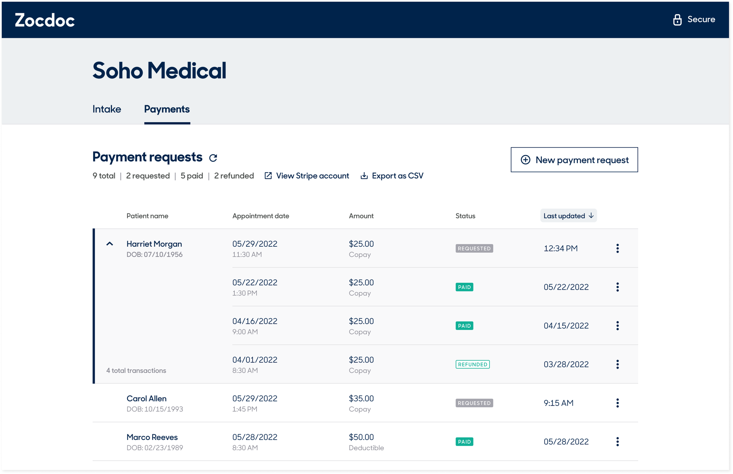Click the refresh icon beside Payment requests
The image size is (733, 474).
[x=213, y=158]
